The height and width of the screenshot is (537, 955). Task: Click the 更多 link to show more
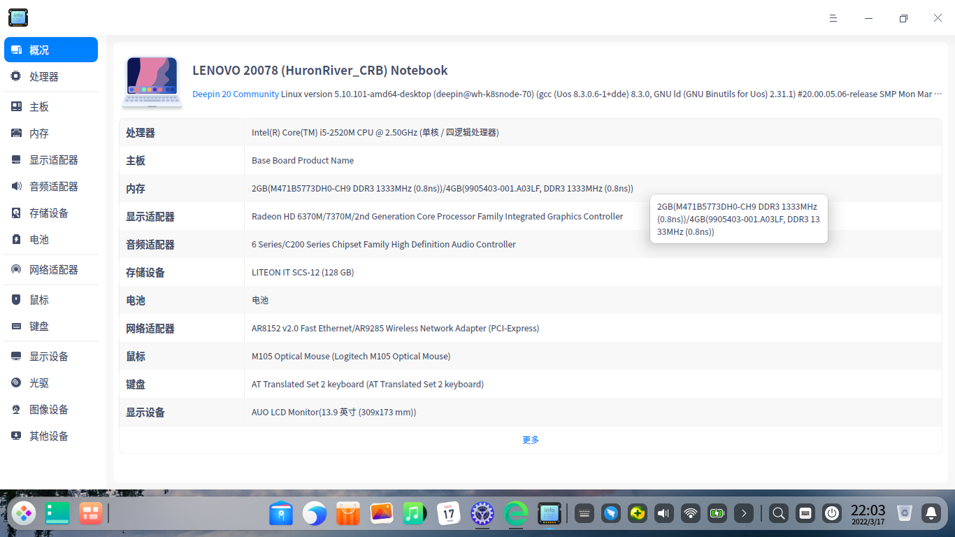[x=531, y=440]
